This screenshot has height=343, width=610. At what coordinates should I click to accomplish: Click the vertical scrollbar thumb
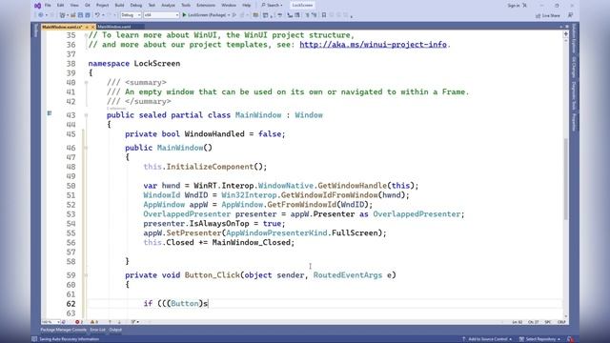(565, 179)
